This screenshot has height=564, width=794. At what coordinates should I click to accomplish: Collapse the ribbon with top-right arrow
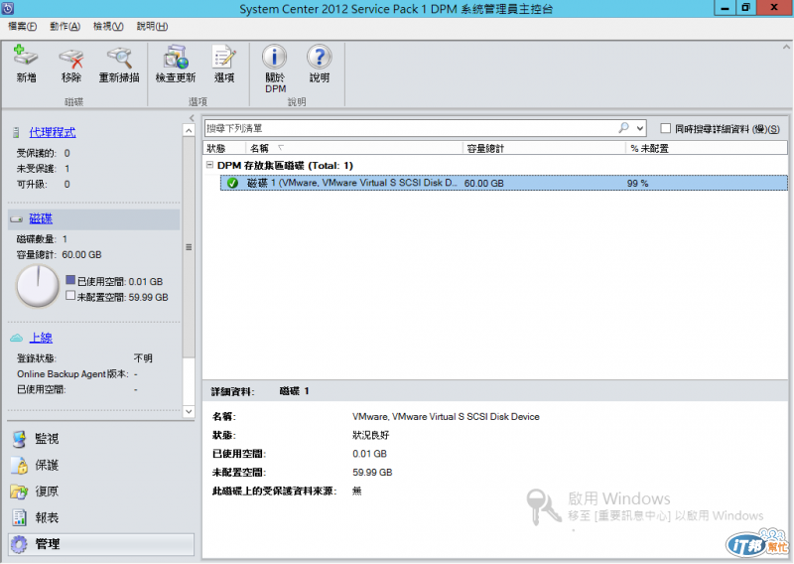tap(786, 47)
